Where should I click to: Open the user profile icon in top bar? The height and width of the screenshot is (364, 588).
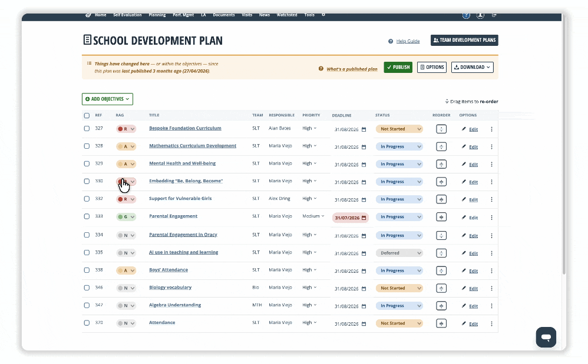point(480,15)
